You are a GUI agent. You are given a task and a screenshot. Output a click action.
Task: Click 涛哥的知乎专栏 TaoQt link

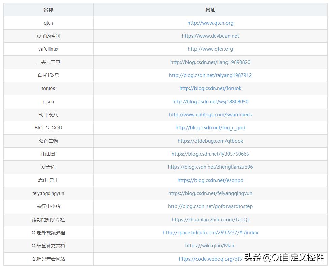[x=210, y=219]
